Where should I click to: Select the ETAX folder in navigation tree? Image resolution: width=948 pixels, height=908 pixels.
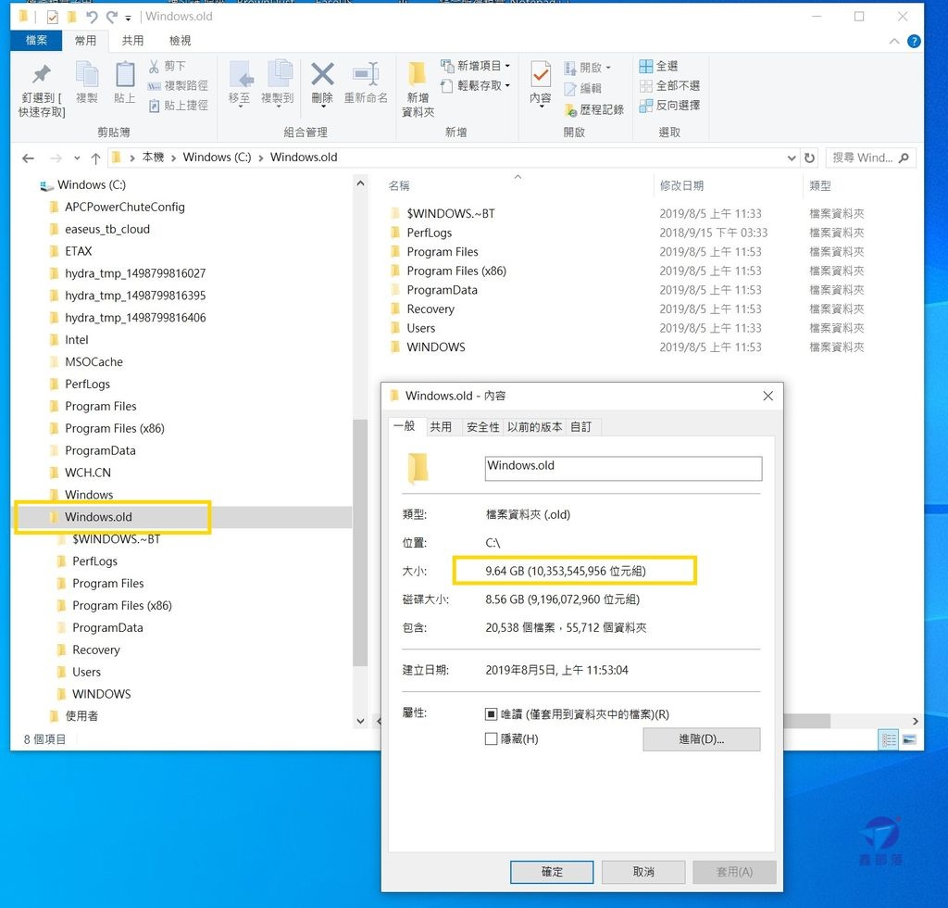(79, 251)
